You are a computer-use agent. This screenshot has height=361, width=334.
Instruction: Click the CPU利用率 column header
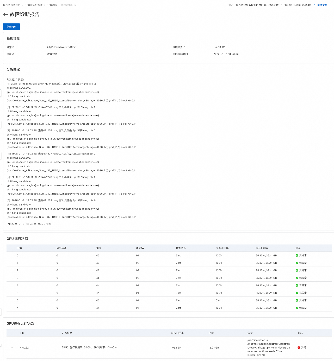177,333
